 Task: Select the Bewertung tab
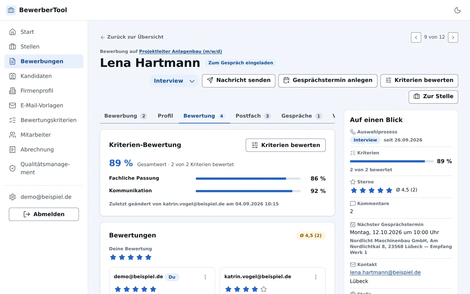tap(204, 116)
